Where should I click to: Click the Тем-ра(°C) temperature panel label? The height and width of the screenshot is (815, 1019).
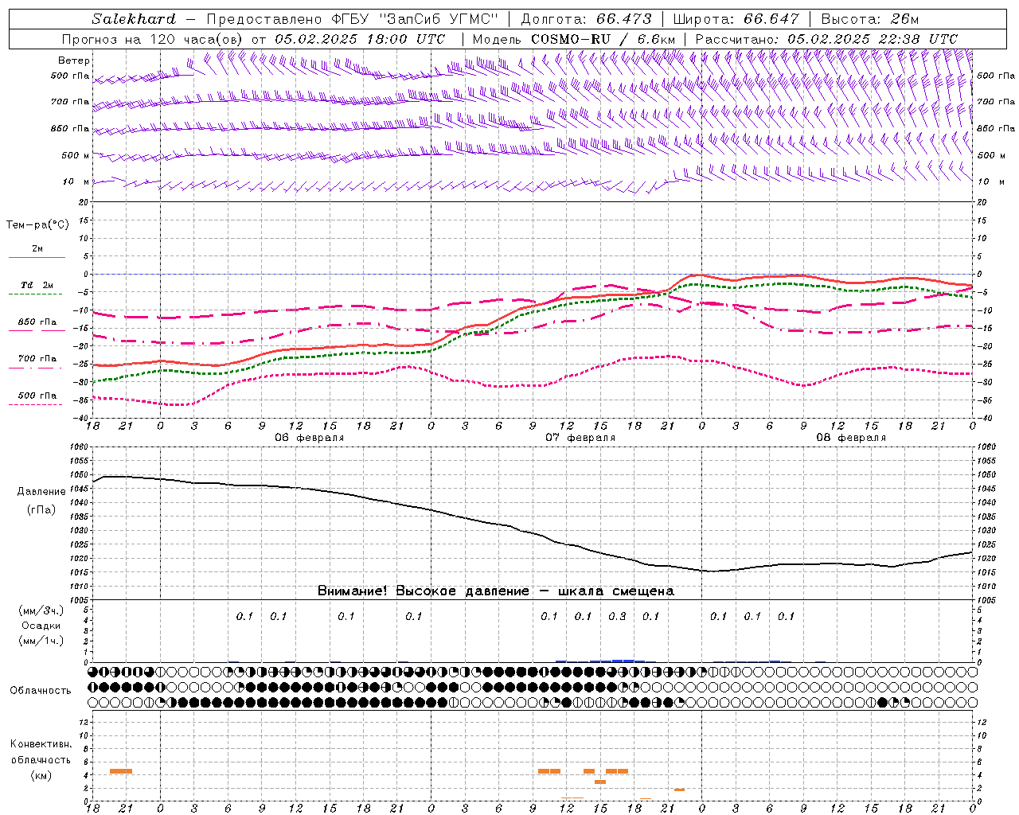[37, 225]
